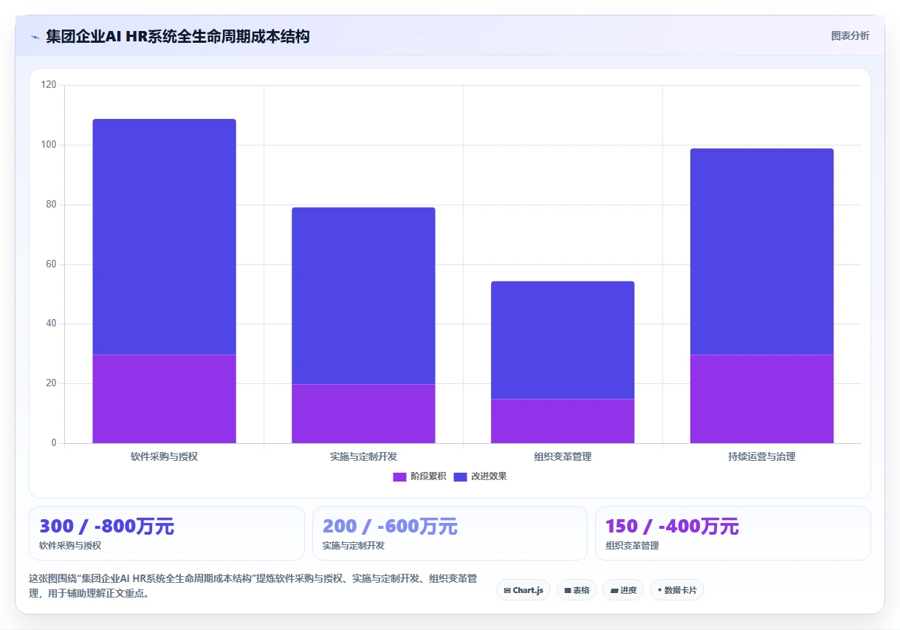The image size is (900, 630).
Task: Click the blue segment of the 组织变革管理 bar
Action: click(563, 340)
